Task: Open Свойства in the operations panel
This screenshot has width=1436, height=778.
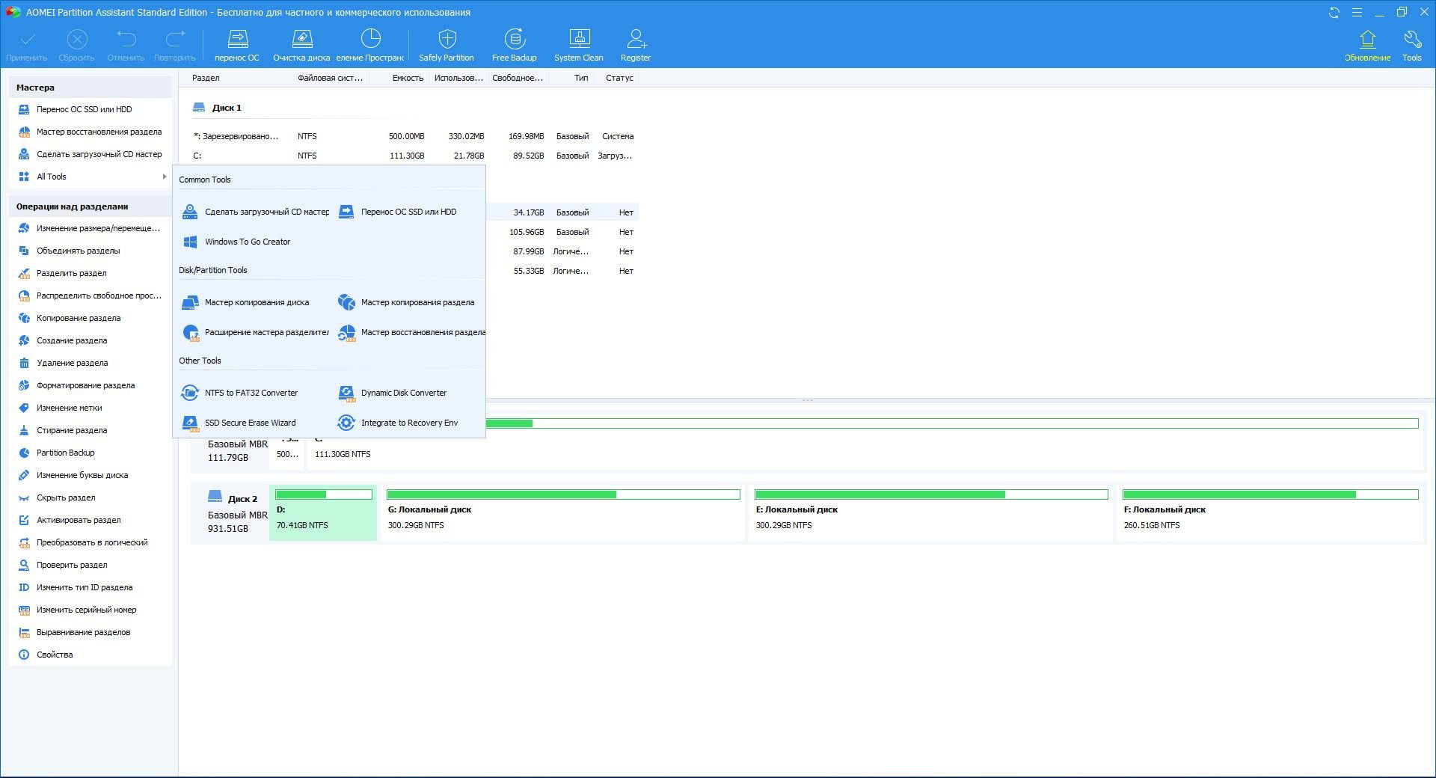Action: (55, 655)
